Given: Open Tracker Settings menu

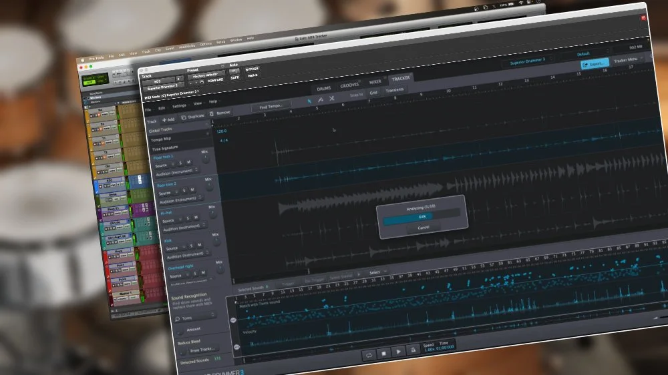Looking at the screenshot, I should pyautogui.click(x=179, y=105).
